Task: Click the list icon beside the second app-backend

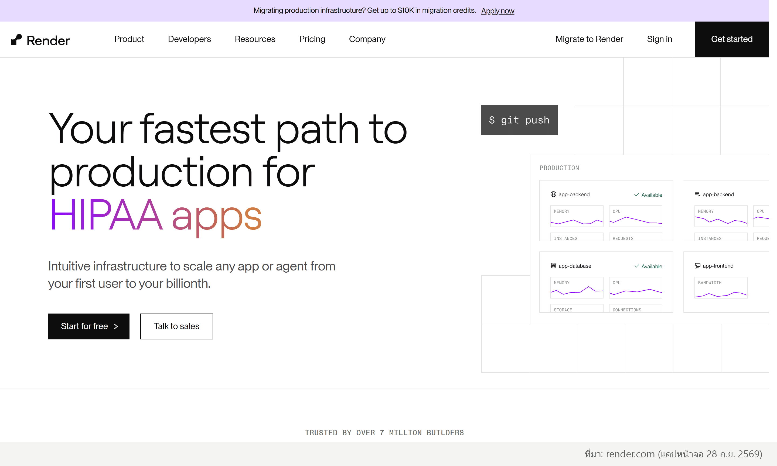Action: pyautogui.click(x=697, y=194)
